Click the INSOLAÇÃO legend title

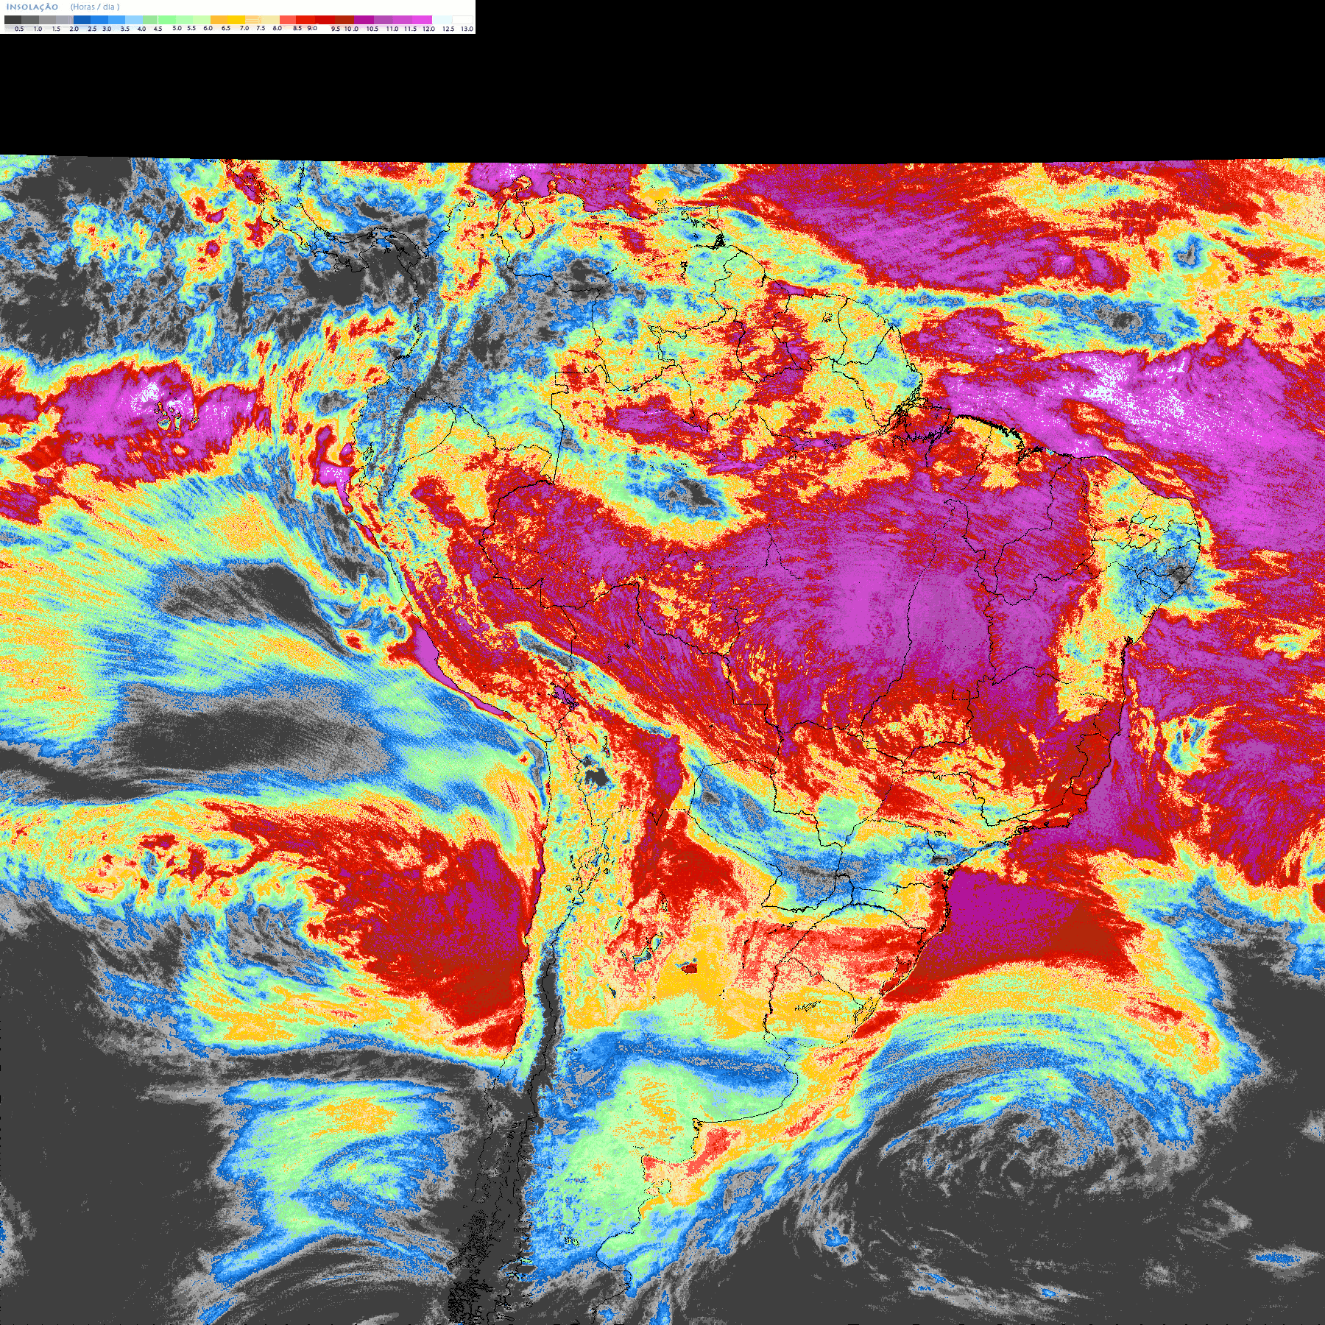pos(32,7)
